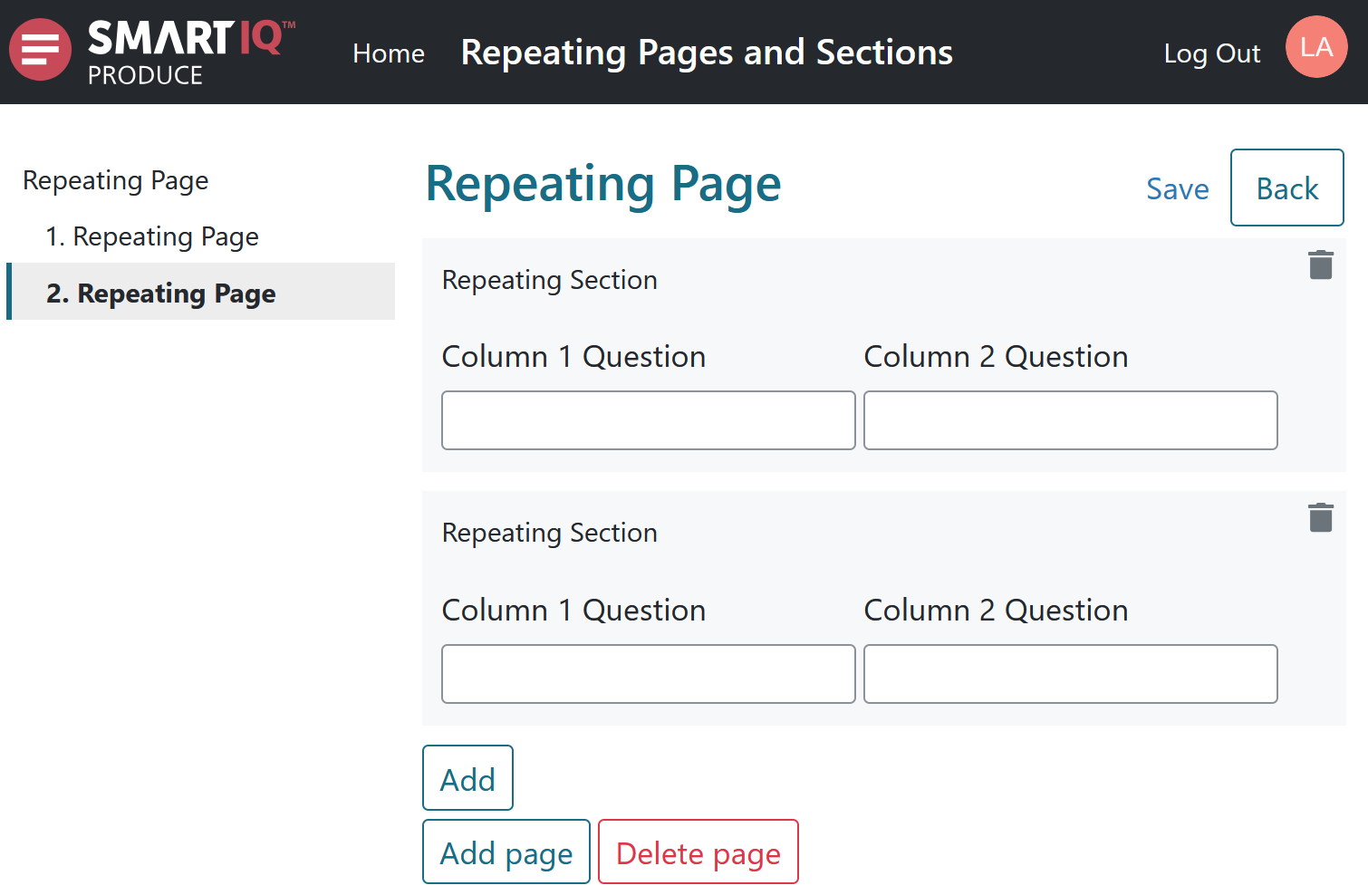Screen dimensions: 1368x895
Task: Focus Column 2 Question field in first section
Action: tap(1070, 420)
